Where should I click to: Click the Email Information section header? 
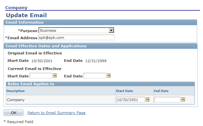coord(100,22)
